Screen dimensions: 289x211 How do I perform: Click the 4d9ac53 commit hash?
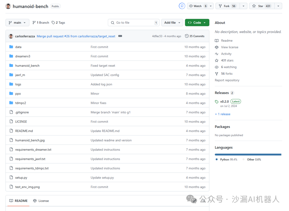157,36
